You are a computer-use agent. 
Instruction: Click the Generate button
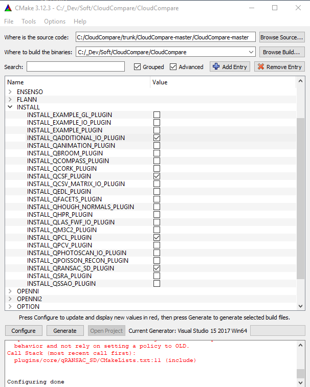65,331
